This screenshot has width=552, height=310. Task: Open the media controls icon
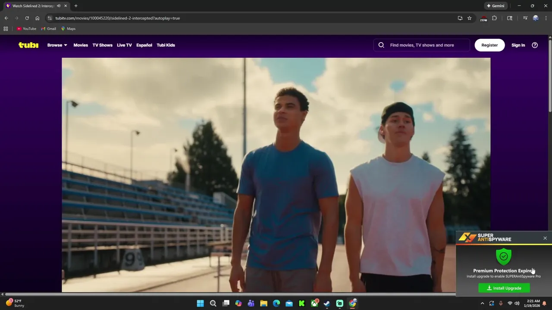coord(525,18)
